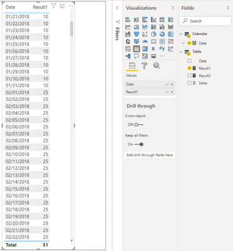Toggle the Cross-report switch on
The width and height of the screenshot is (233, 251).
138,125
